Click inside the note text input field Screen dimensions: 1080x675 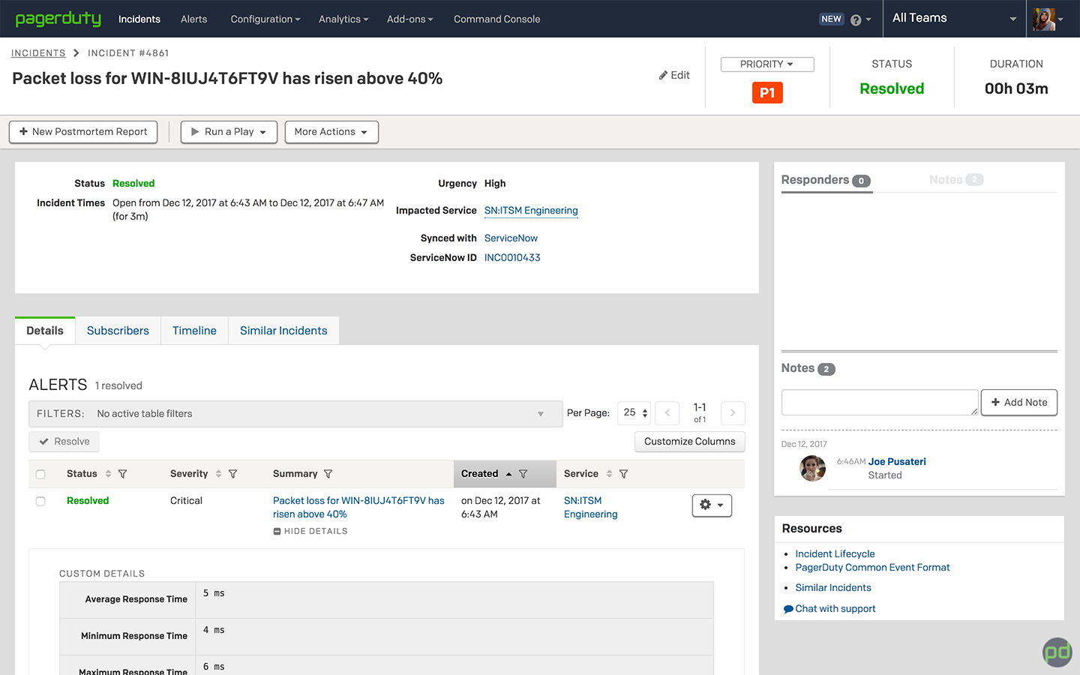(x=877, y=402)
